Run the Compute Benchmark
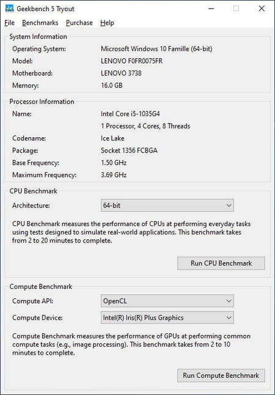The height and width of the screenshot is (395, 275). 221,375
